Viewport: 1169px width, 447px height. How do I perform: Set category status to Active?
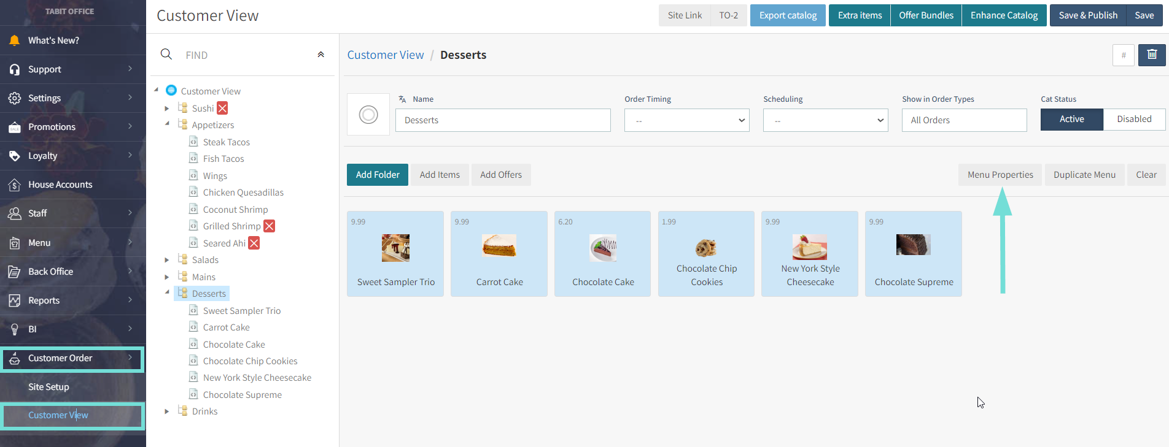[x=1071, y=120]
